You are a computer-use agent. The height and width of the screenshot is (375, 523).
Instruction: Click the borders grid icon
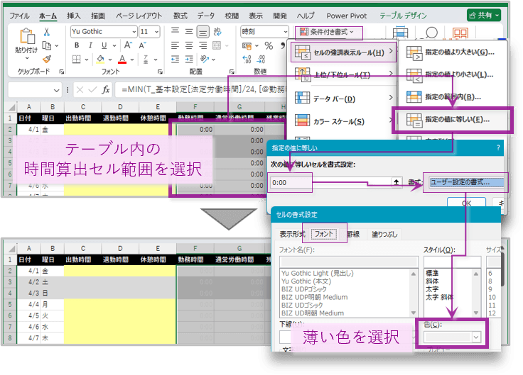point(76,60)
